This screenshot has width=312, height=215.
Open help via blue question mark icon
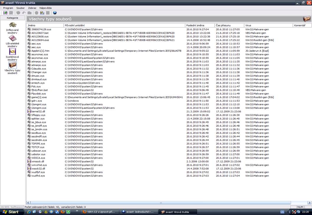point(55,13)
